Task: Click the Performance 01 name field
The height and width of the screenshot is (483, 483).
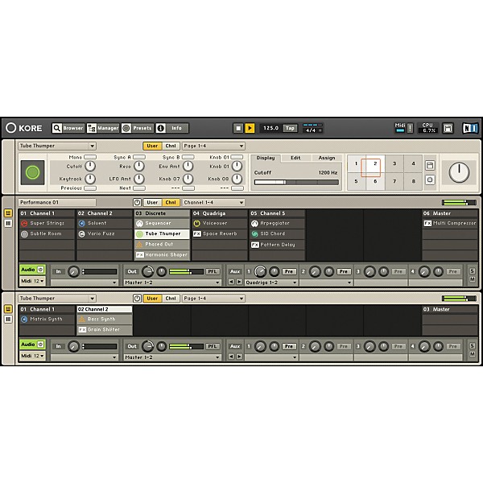Action: click(x=57, y=202)
